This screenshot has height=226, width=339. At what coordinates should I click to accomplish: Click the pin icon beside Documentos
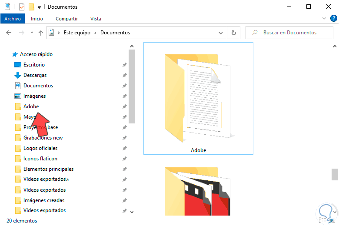[125, 86]
